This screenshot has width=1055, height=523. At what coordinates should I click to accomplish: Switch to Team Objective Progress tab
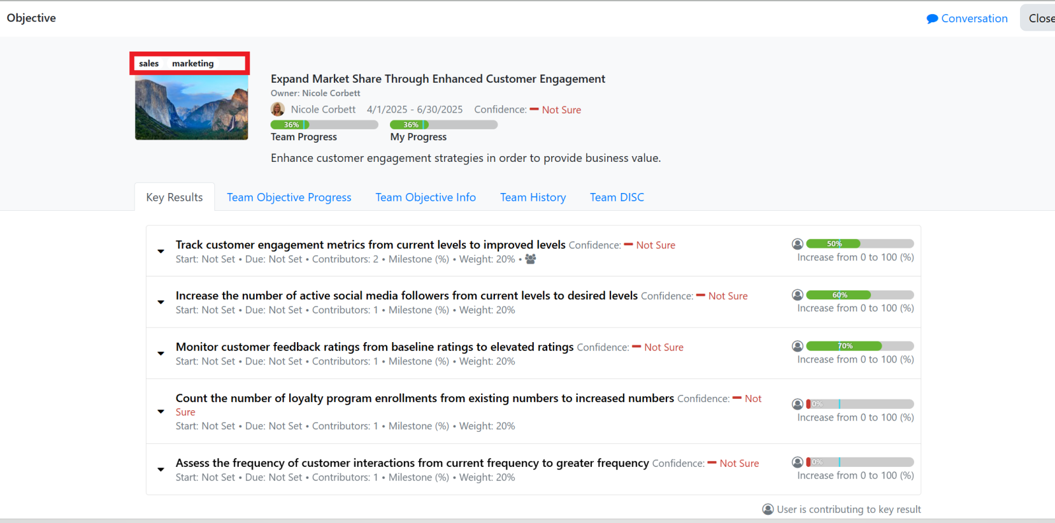(289, 197)
